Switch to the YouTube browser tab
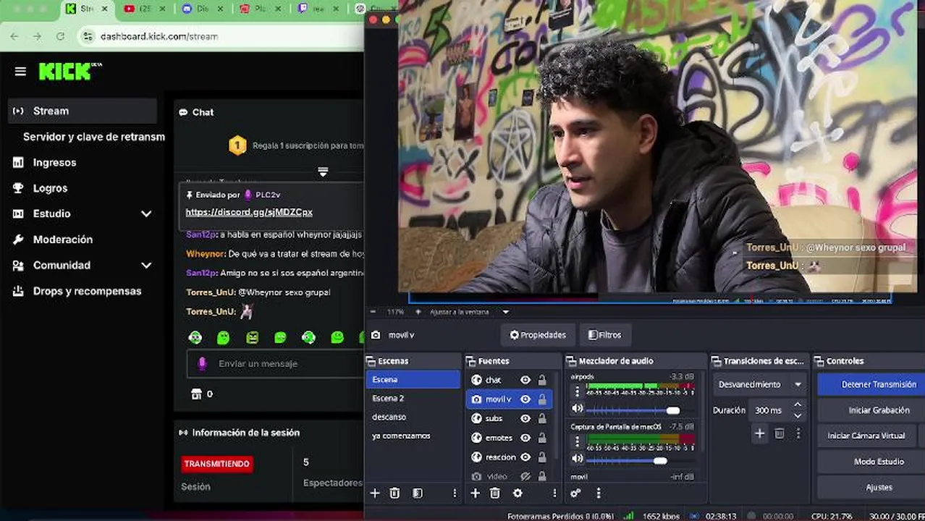 tap(145, 9)
